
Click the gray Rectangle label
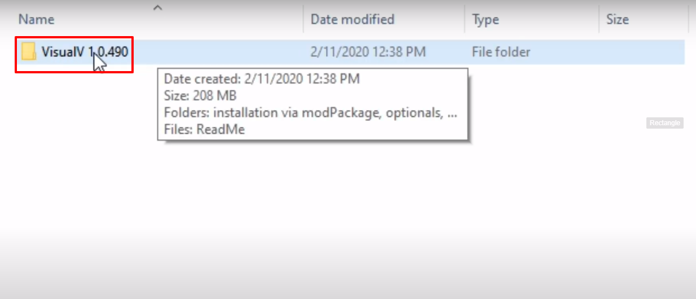[665, 123]
